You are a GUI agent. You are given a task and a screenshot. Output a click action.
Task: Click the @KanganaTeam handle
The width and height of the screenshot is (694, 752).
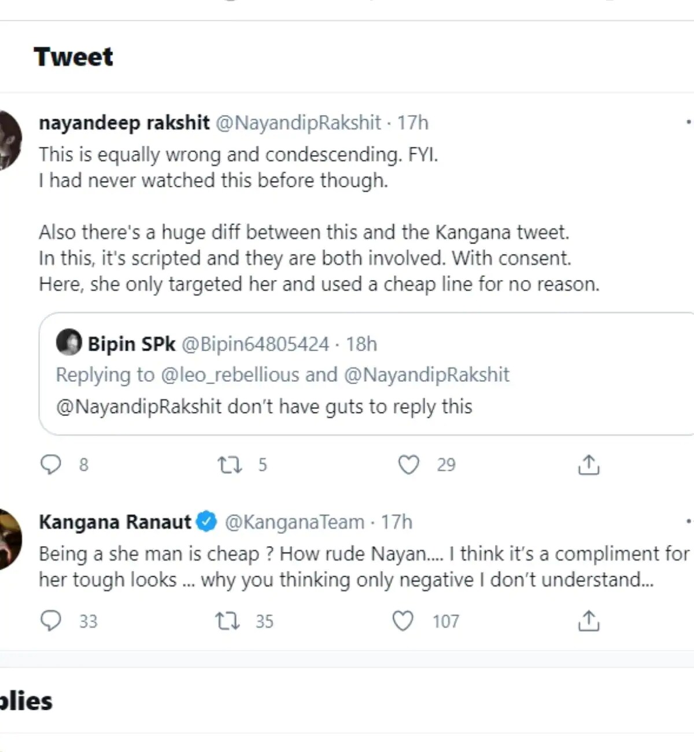point(294,522)
